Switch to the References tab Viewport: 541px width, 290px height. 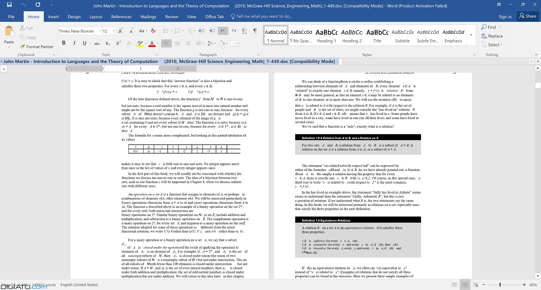click(x=121, y=16)
